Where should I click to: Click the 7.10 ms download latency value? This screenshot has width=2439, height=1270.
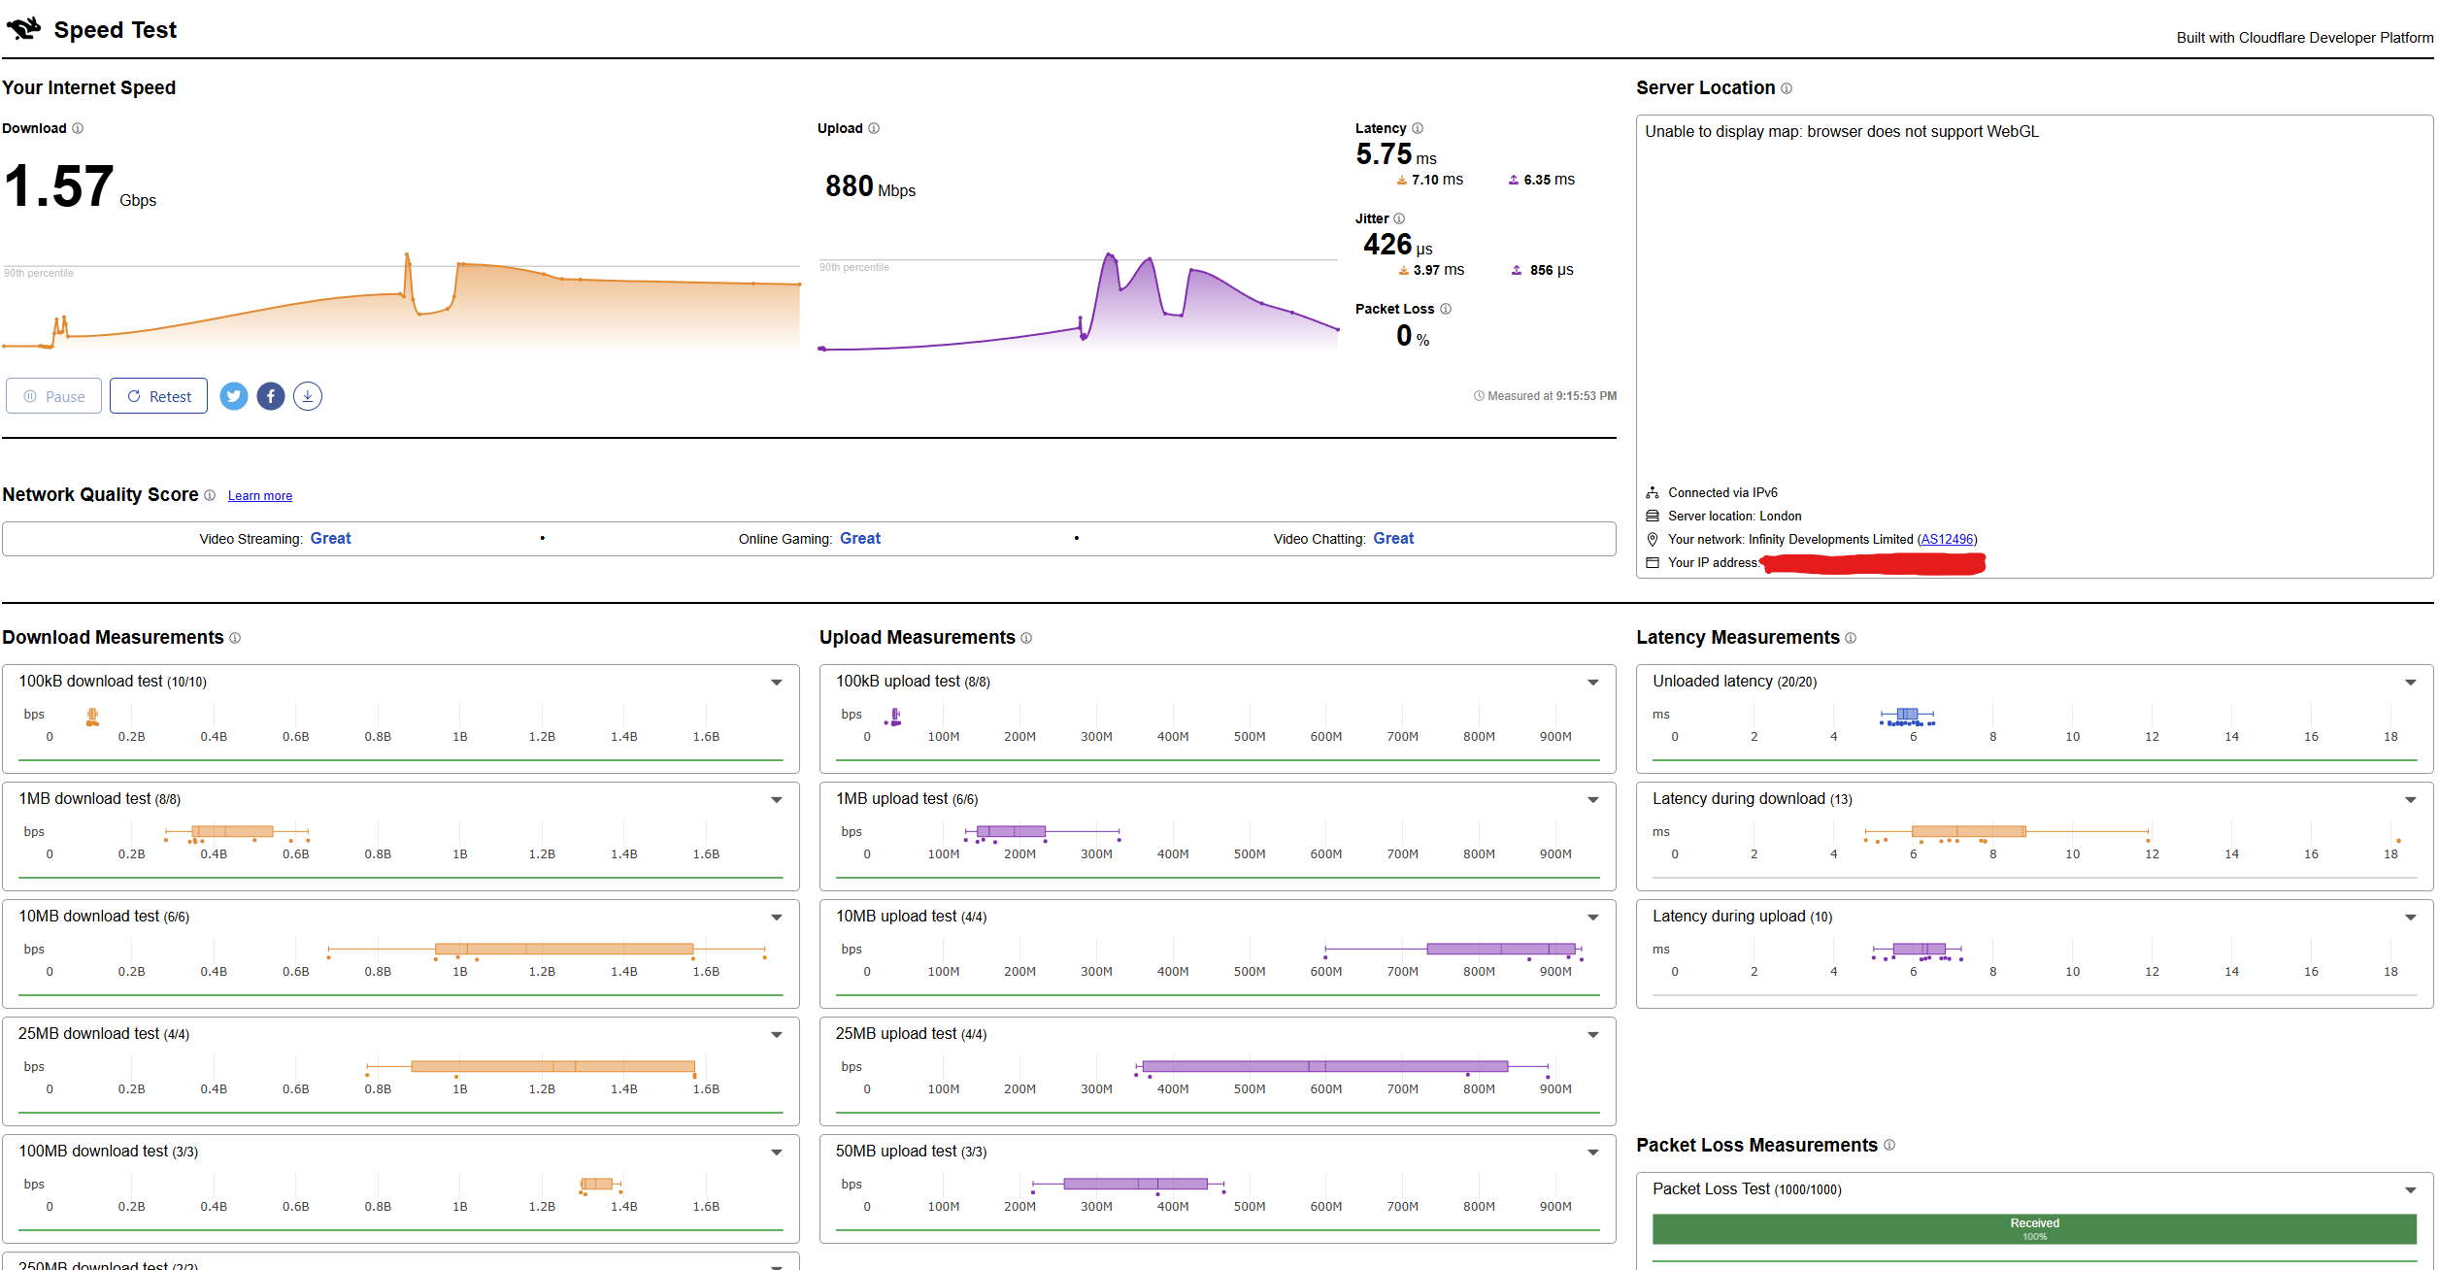1437,180
